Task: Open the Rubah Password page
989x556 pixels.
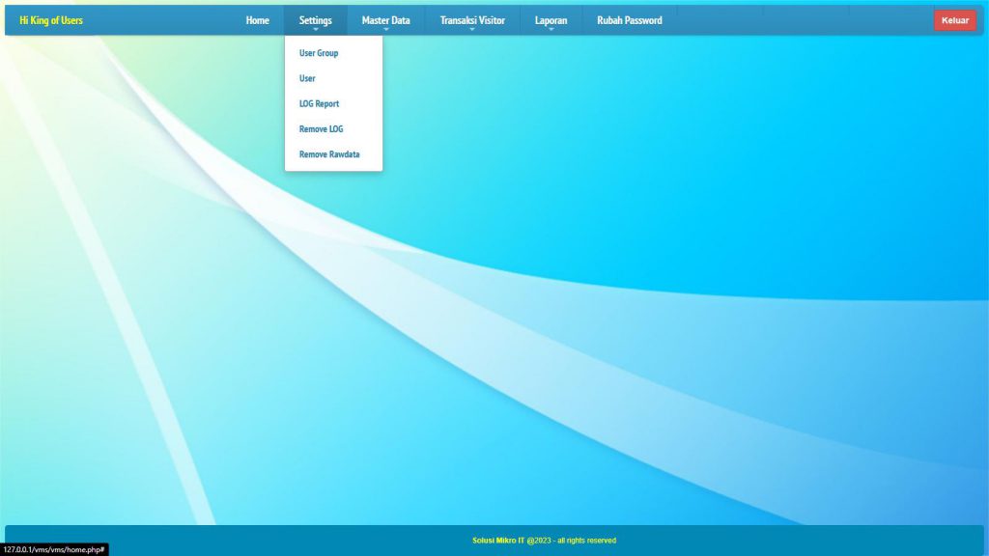Action: [629, 20]
